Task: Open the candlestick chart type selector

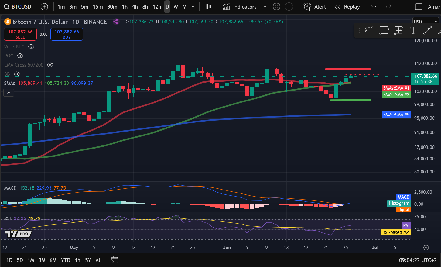Action: pos(208,7)
